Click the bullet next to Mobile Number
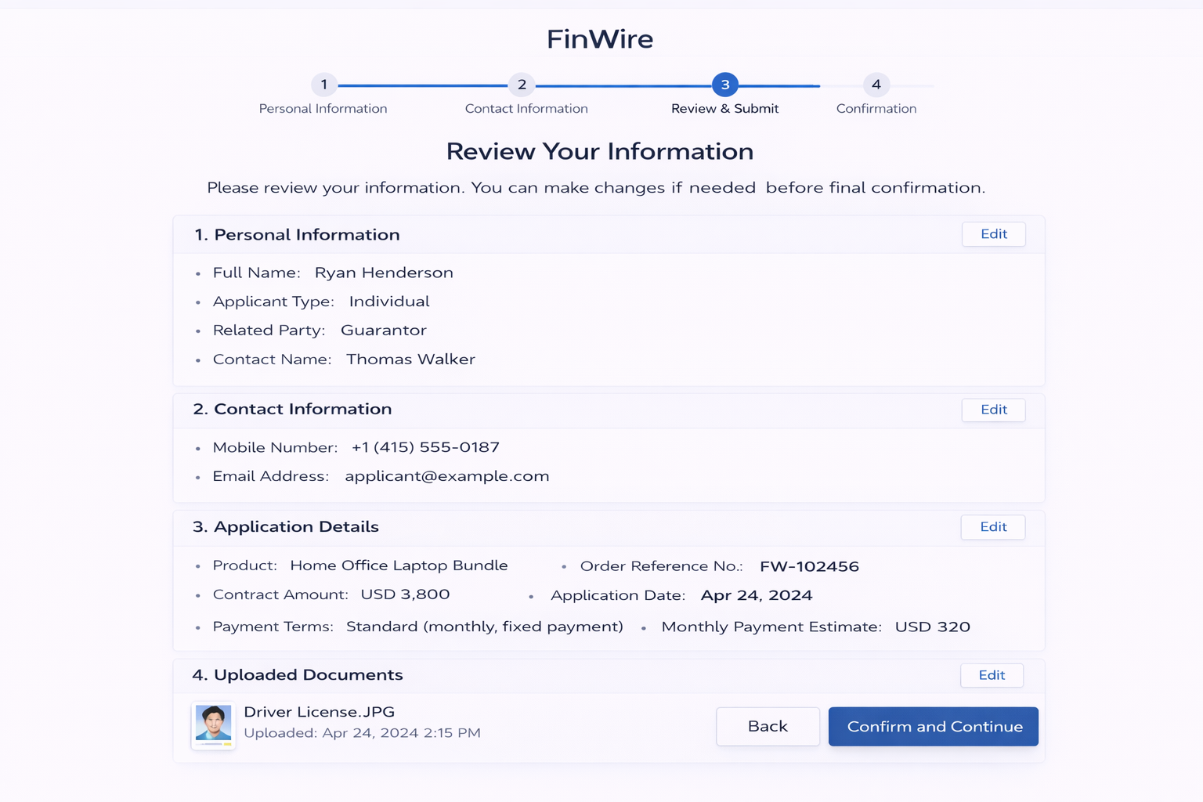This screenshot has height=802, width=1203. (199, 448)
